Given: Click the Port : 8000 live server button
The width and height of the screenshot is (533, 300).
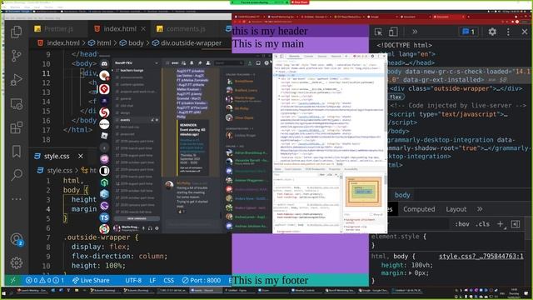Looking at the screenshot, I should point(202,280).
